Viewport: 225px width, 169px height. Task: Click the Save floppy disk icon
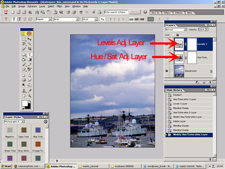37,12
